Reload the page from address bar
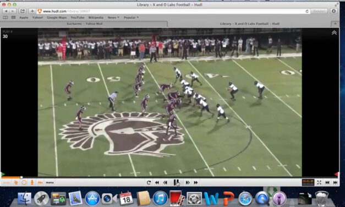 coord(307,11)
